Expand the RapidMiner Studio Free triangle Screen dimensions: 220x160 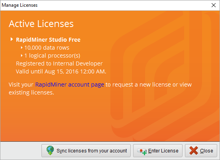(x=12, y=39)
